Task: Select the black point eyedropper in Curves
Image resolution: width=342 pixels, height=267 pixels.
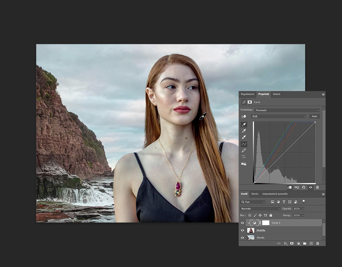Action: point(244,124)
